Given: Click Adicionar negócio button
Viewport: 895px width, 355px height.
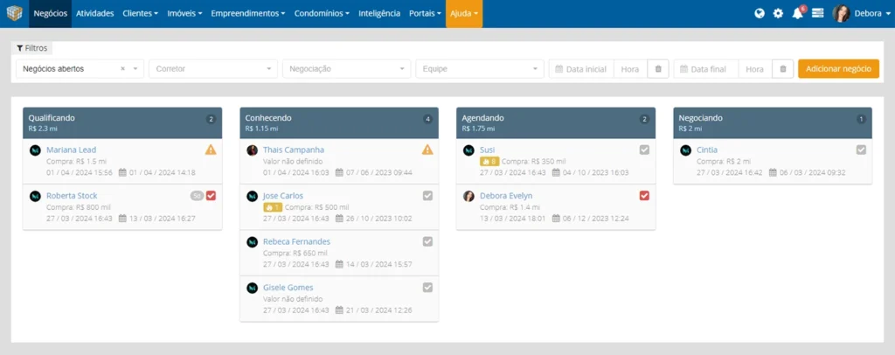Looking at the screenshot, I should [838, 69].
